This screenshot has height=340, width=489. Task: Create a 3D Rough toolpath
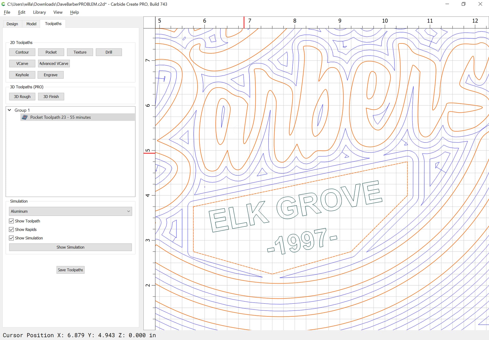(x=22, y=97)
